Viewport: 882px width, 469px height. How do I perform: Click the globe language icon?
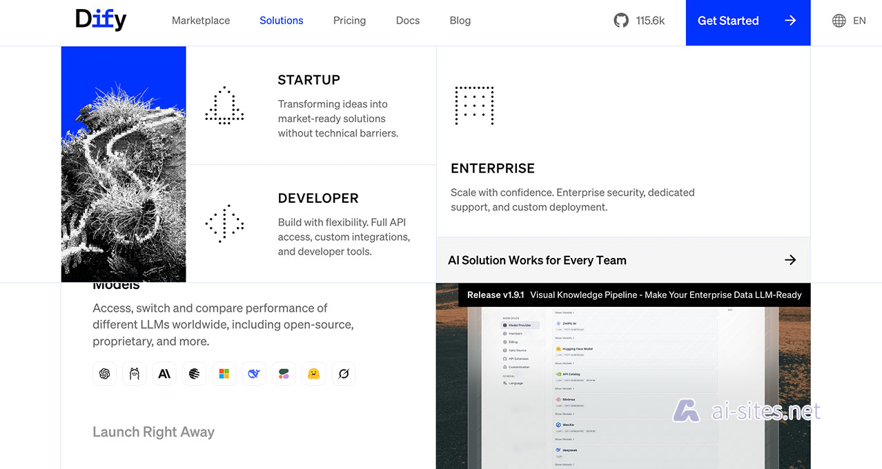click(x=839, y=21)
